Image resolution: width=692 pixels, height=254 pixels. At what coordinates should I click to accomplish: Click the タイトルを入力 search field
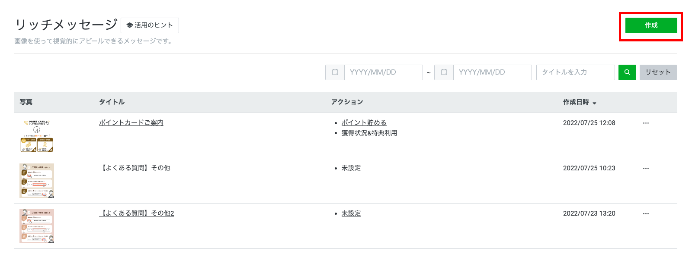[576, 72]
